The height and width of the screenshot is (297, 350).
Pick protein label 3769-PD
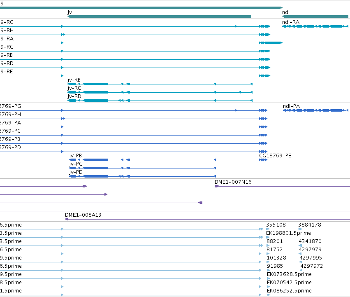click(x=10, y=147)
